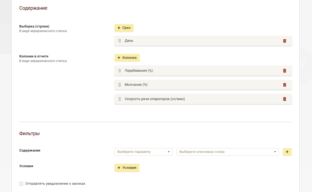This screenshot has width=312, height=192.
Task: Click the drag handle beside Молчание (%)
Action: 119,85
